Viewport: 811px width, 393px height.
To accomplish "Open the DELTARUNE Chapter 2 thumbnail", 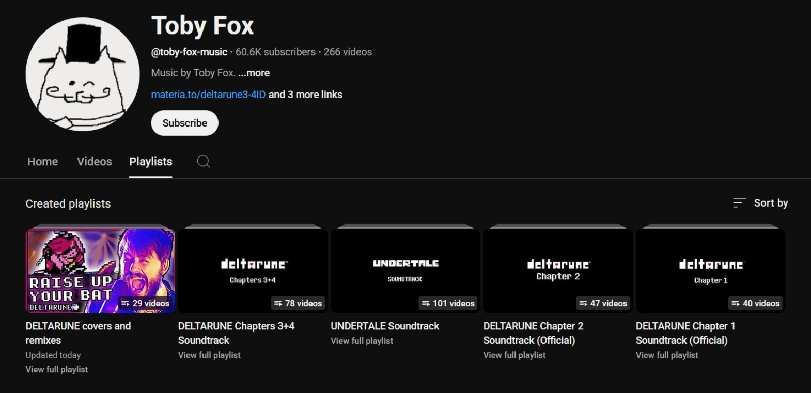I will click(558, 271).
